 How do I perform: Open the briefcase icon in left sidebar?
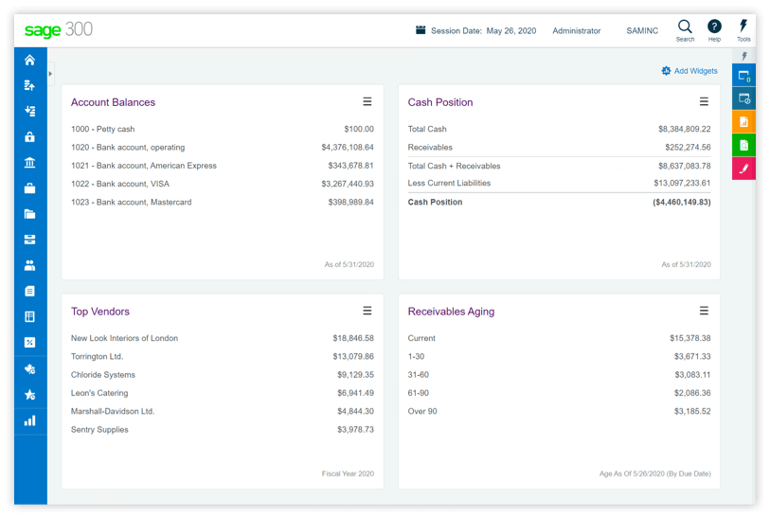30,188
